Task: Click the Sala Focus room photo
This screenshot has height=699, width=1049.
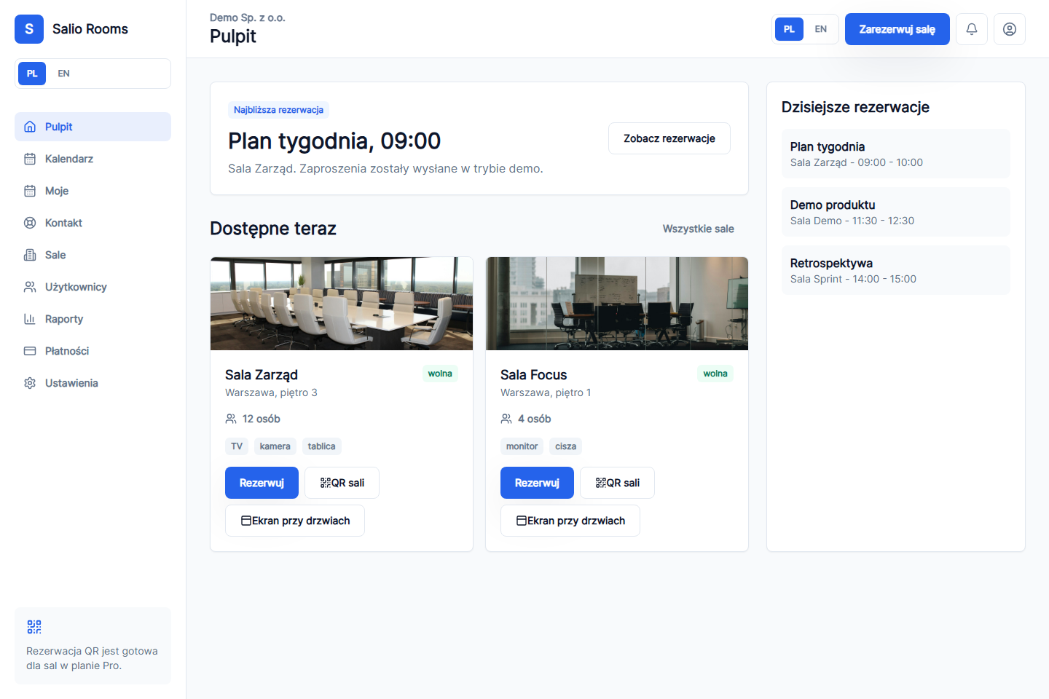Action: (617, 304)
